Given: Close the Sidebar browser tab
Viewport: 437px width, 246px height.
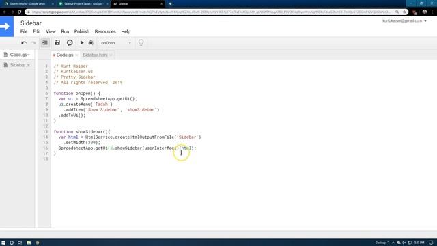Looking at the screenshot, I should tap(161, 4).
